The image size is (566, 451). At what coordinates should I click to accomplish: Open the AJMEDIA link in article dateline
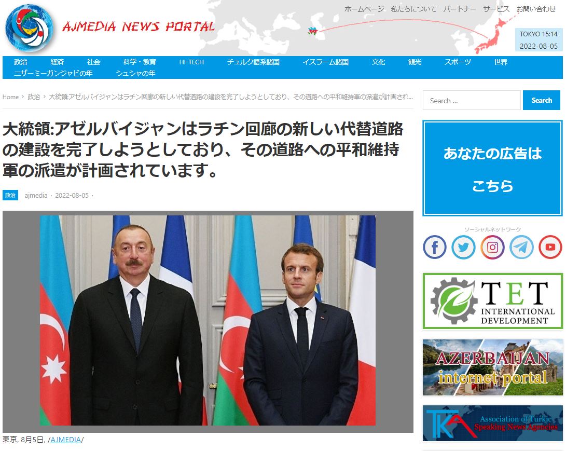tap(66, 440)
